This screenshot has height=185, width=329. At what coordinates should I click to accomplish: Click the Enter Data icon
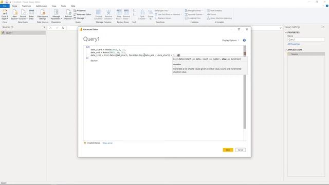click(31, 14)
